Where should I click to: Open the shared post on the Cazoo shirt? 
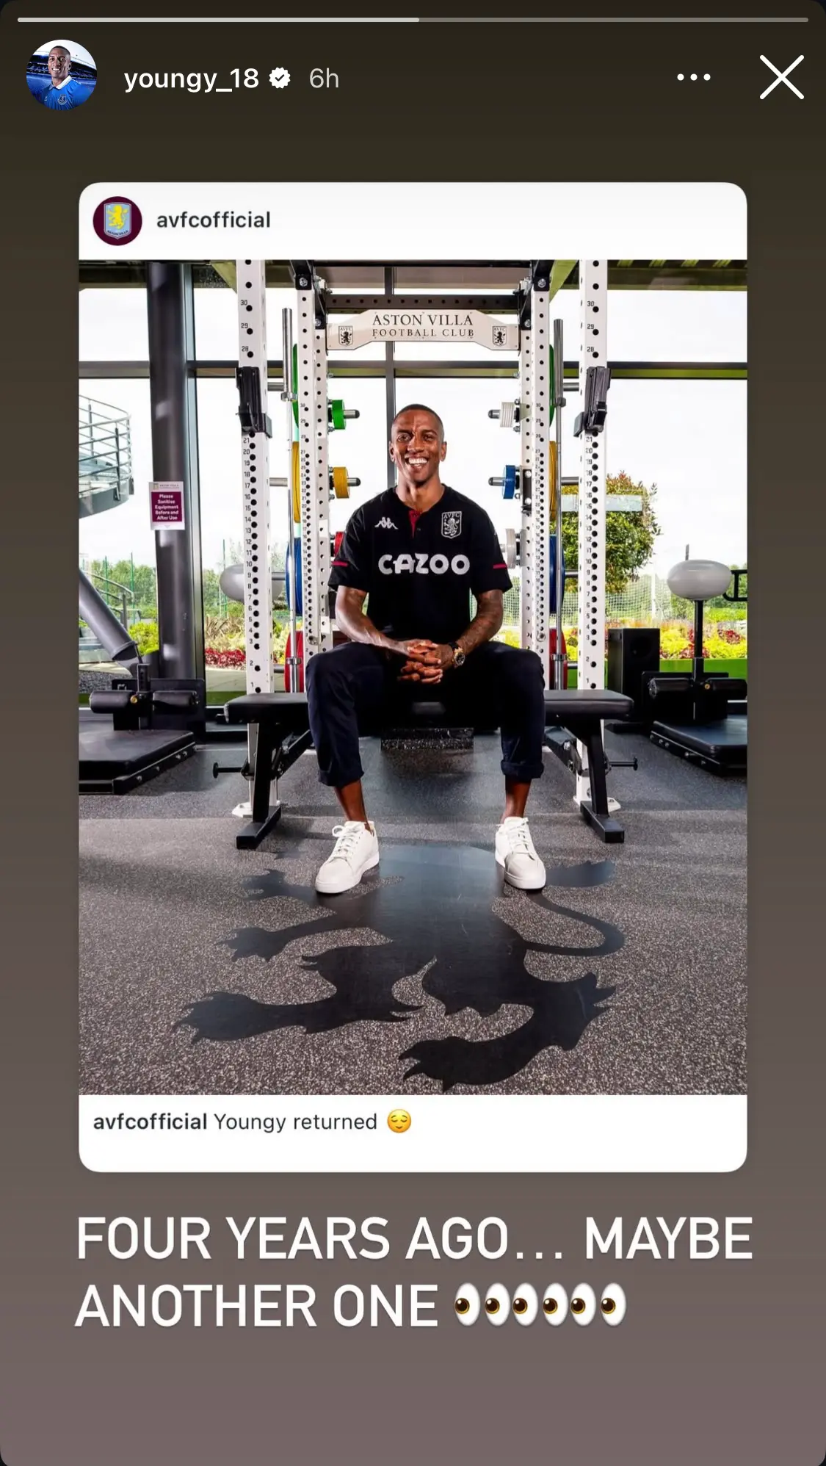click(424, 564)
